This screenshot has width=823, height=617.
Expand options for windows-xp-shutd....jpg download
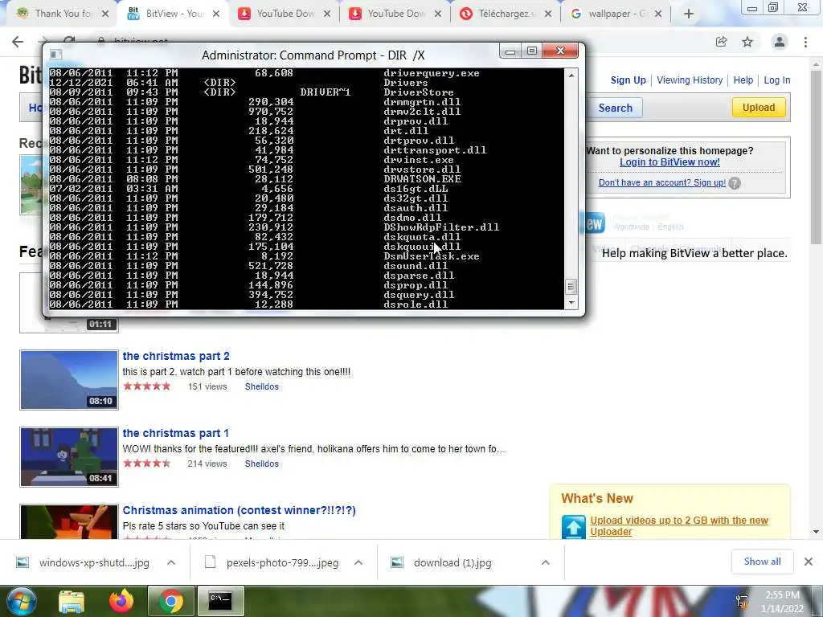coord(171,563)
